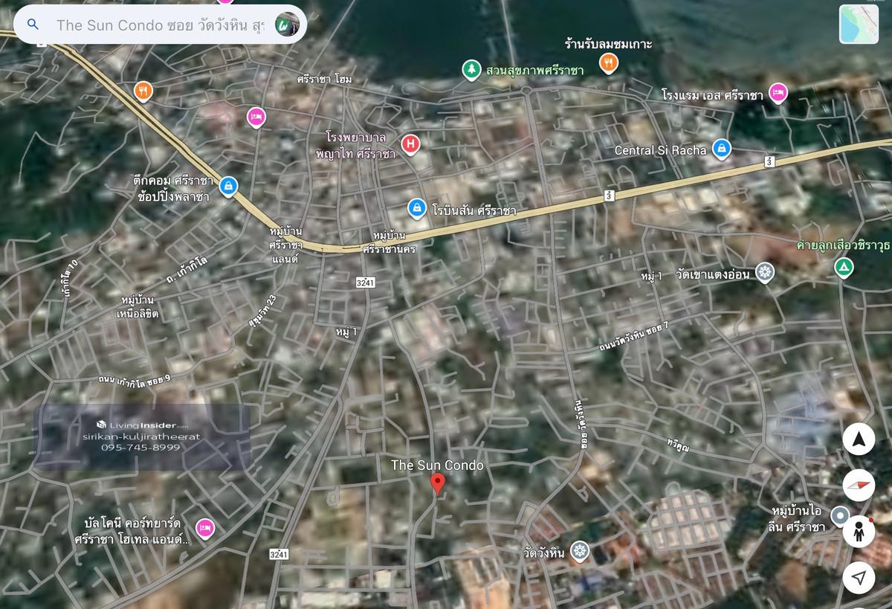Screen dimensions: 892x609
Task: Select the วัดวังหิน temple marker
Action: point(579,552)
